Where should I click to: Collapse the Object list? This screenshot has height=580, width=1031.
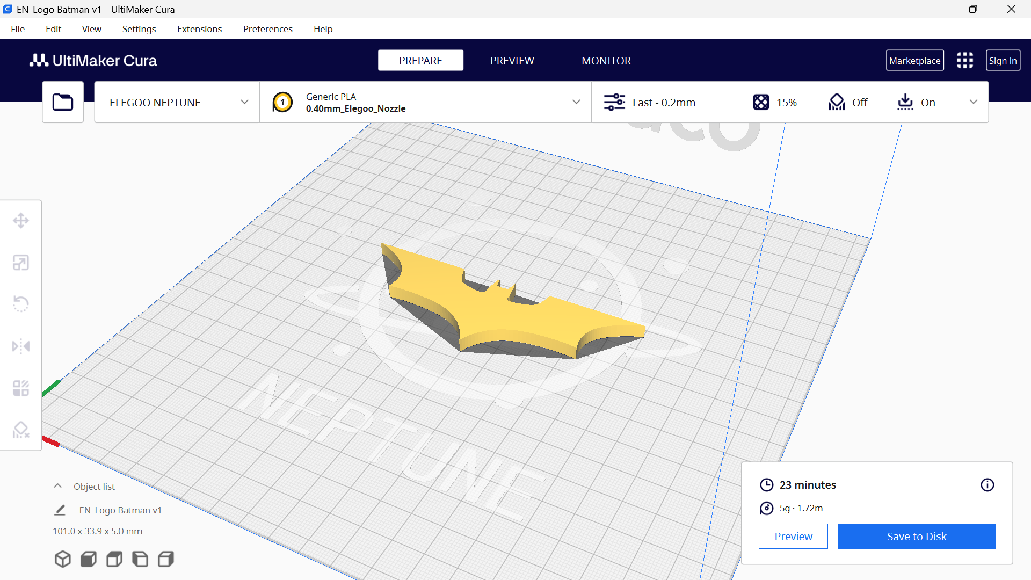[58, 486]
